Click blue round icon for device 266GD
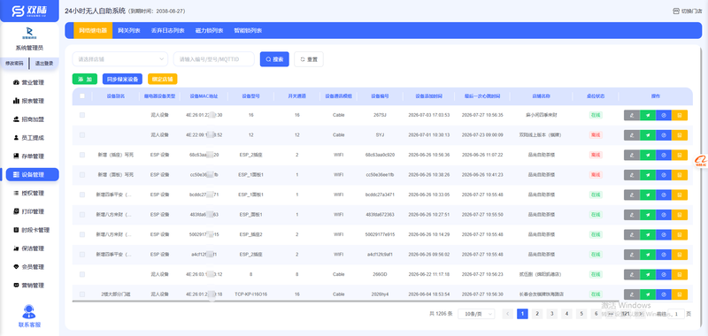 [664, 274]
